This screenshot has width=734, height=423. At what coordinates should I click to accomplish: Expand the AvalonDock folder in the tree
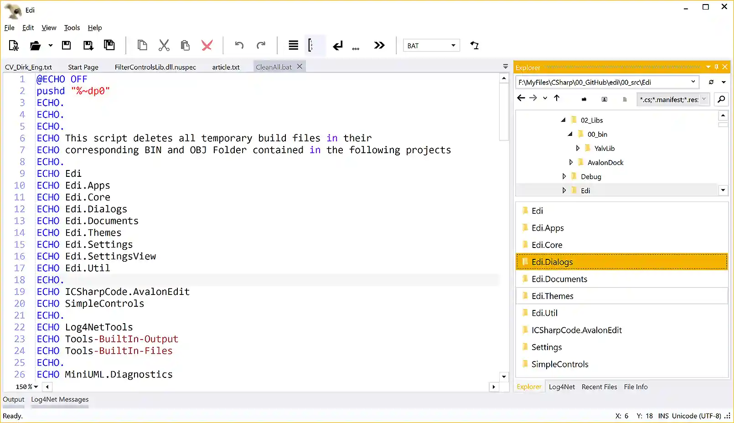point(571,162)
